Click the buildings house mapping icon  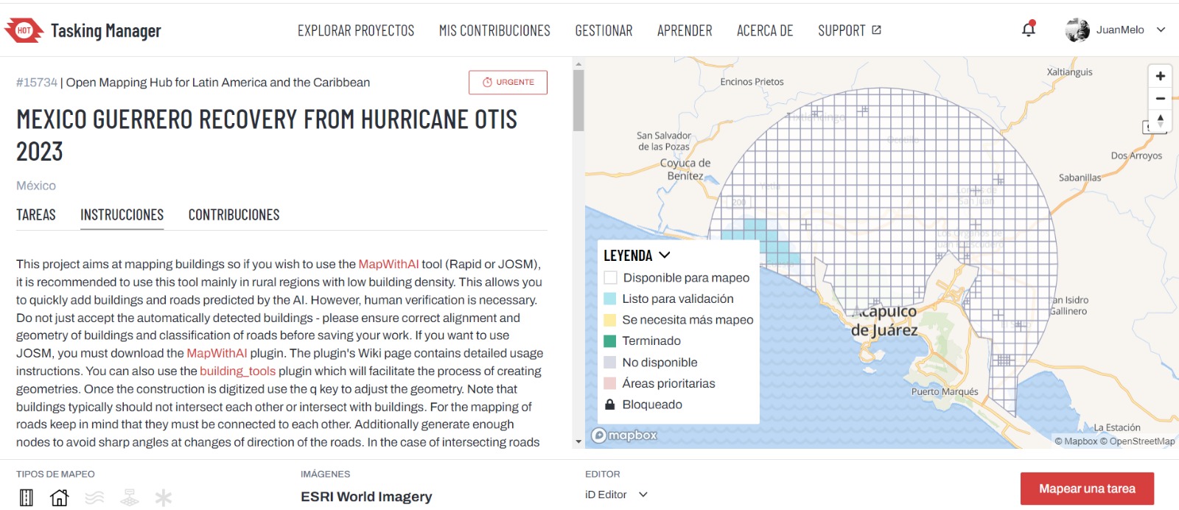point(59,497)
